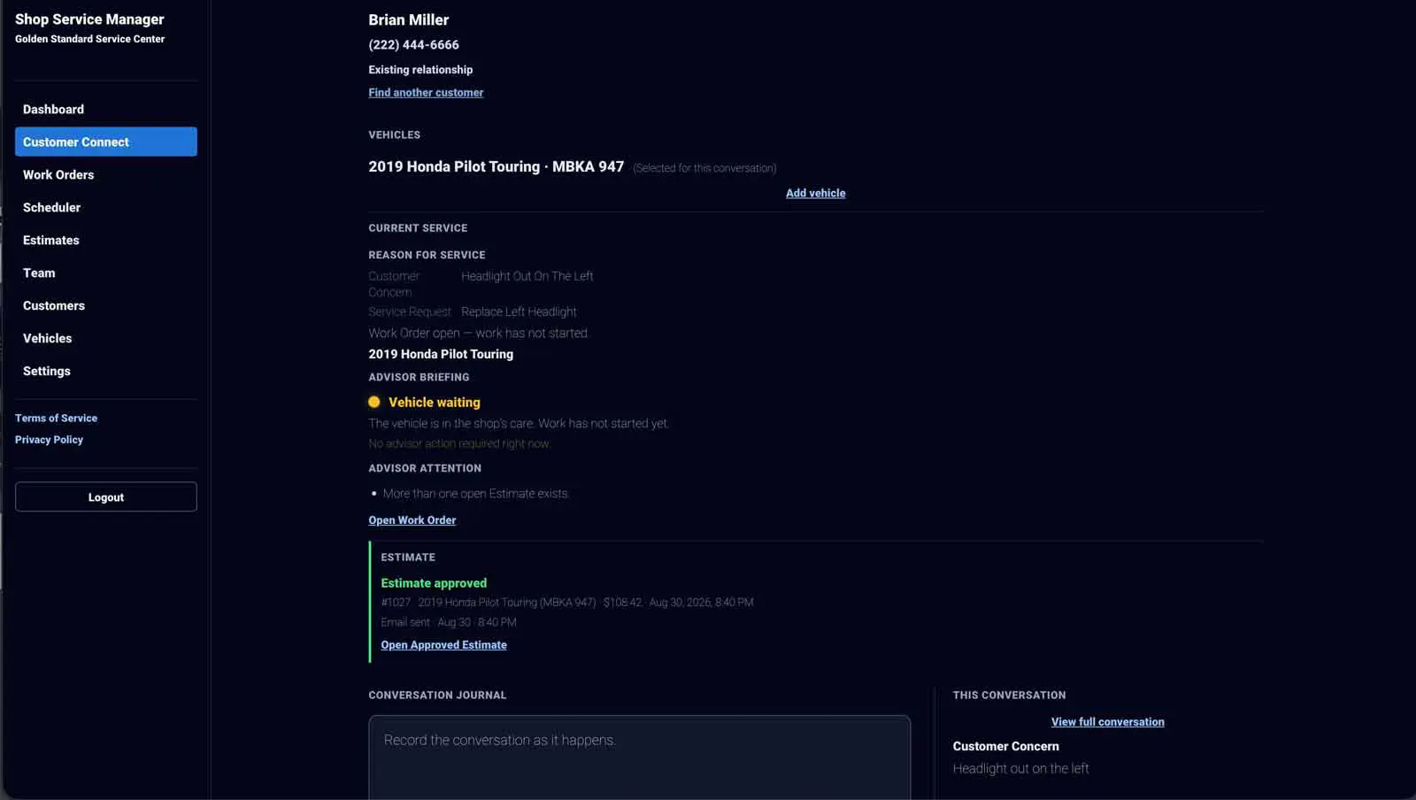The width and height of the screenshot is (1416, 800).
Task: Focus the conversation journal text box
Action: (639, 758)
